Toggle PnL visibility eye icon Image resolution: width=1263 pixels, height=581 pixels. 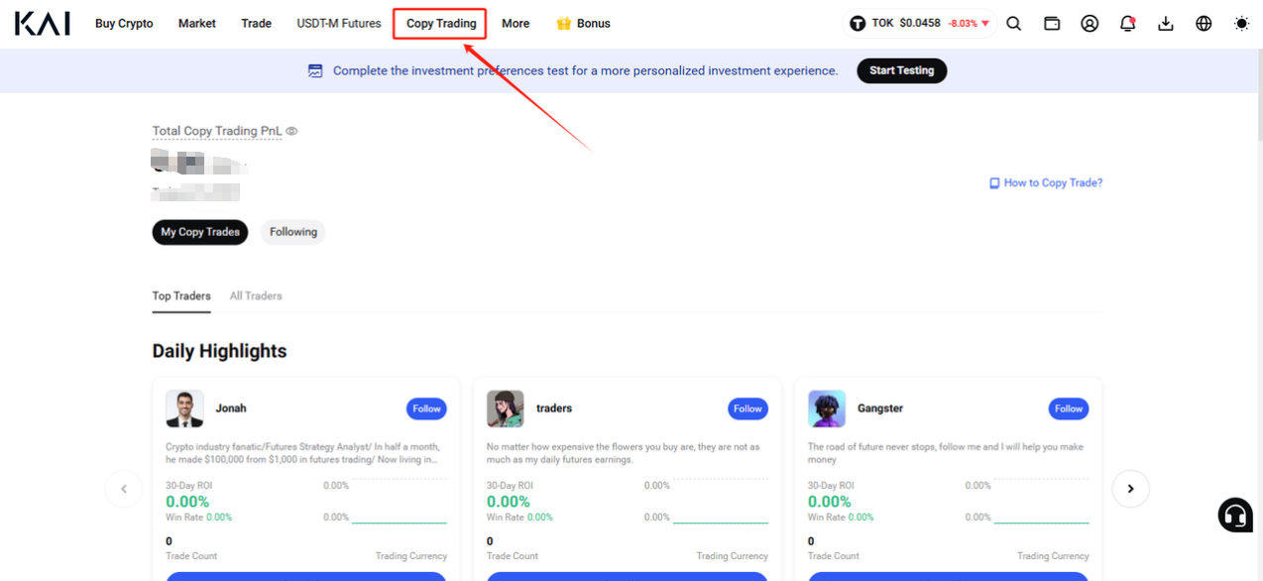point(291,131)
